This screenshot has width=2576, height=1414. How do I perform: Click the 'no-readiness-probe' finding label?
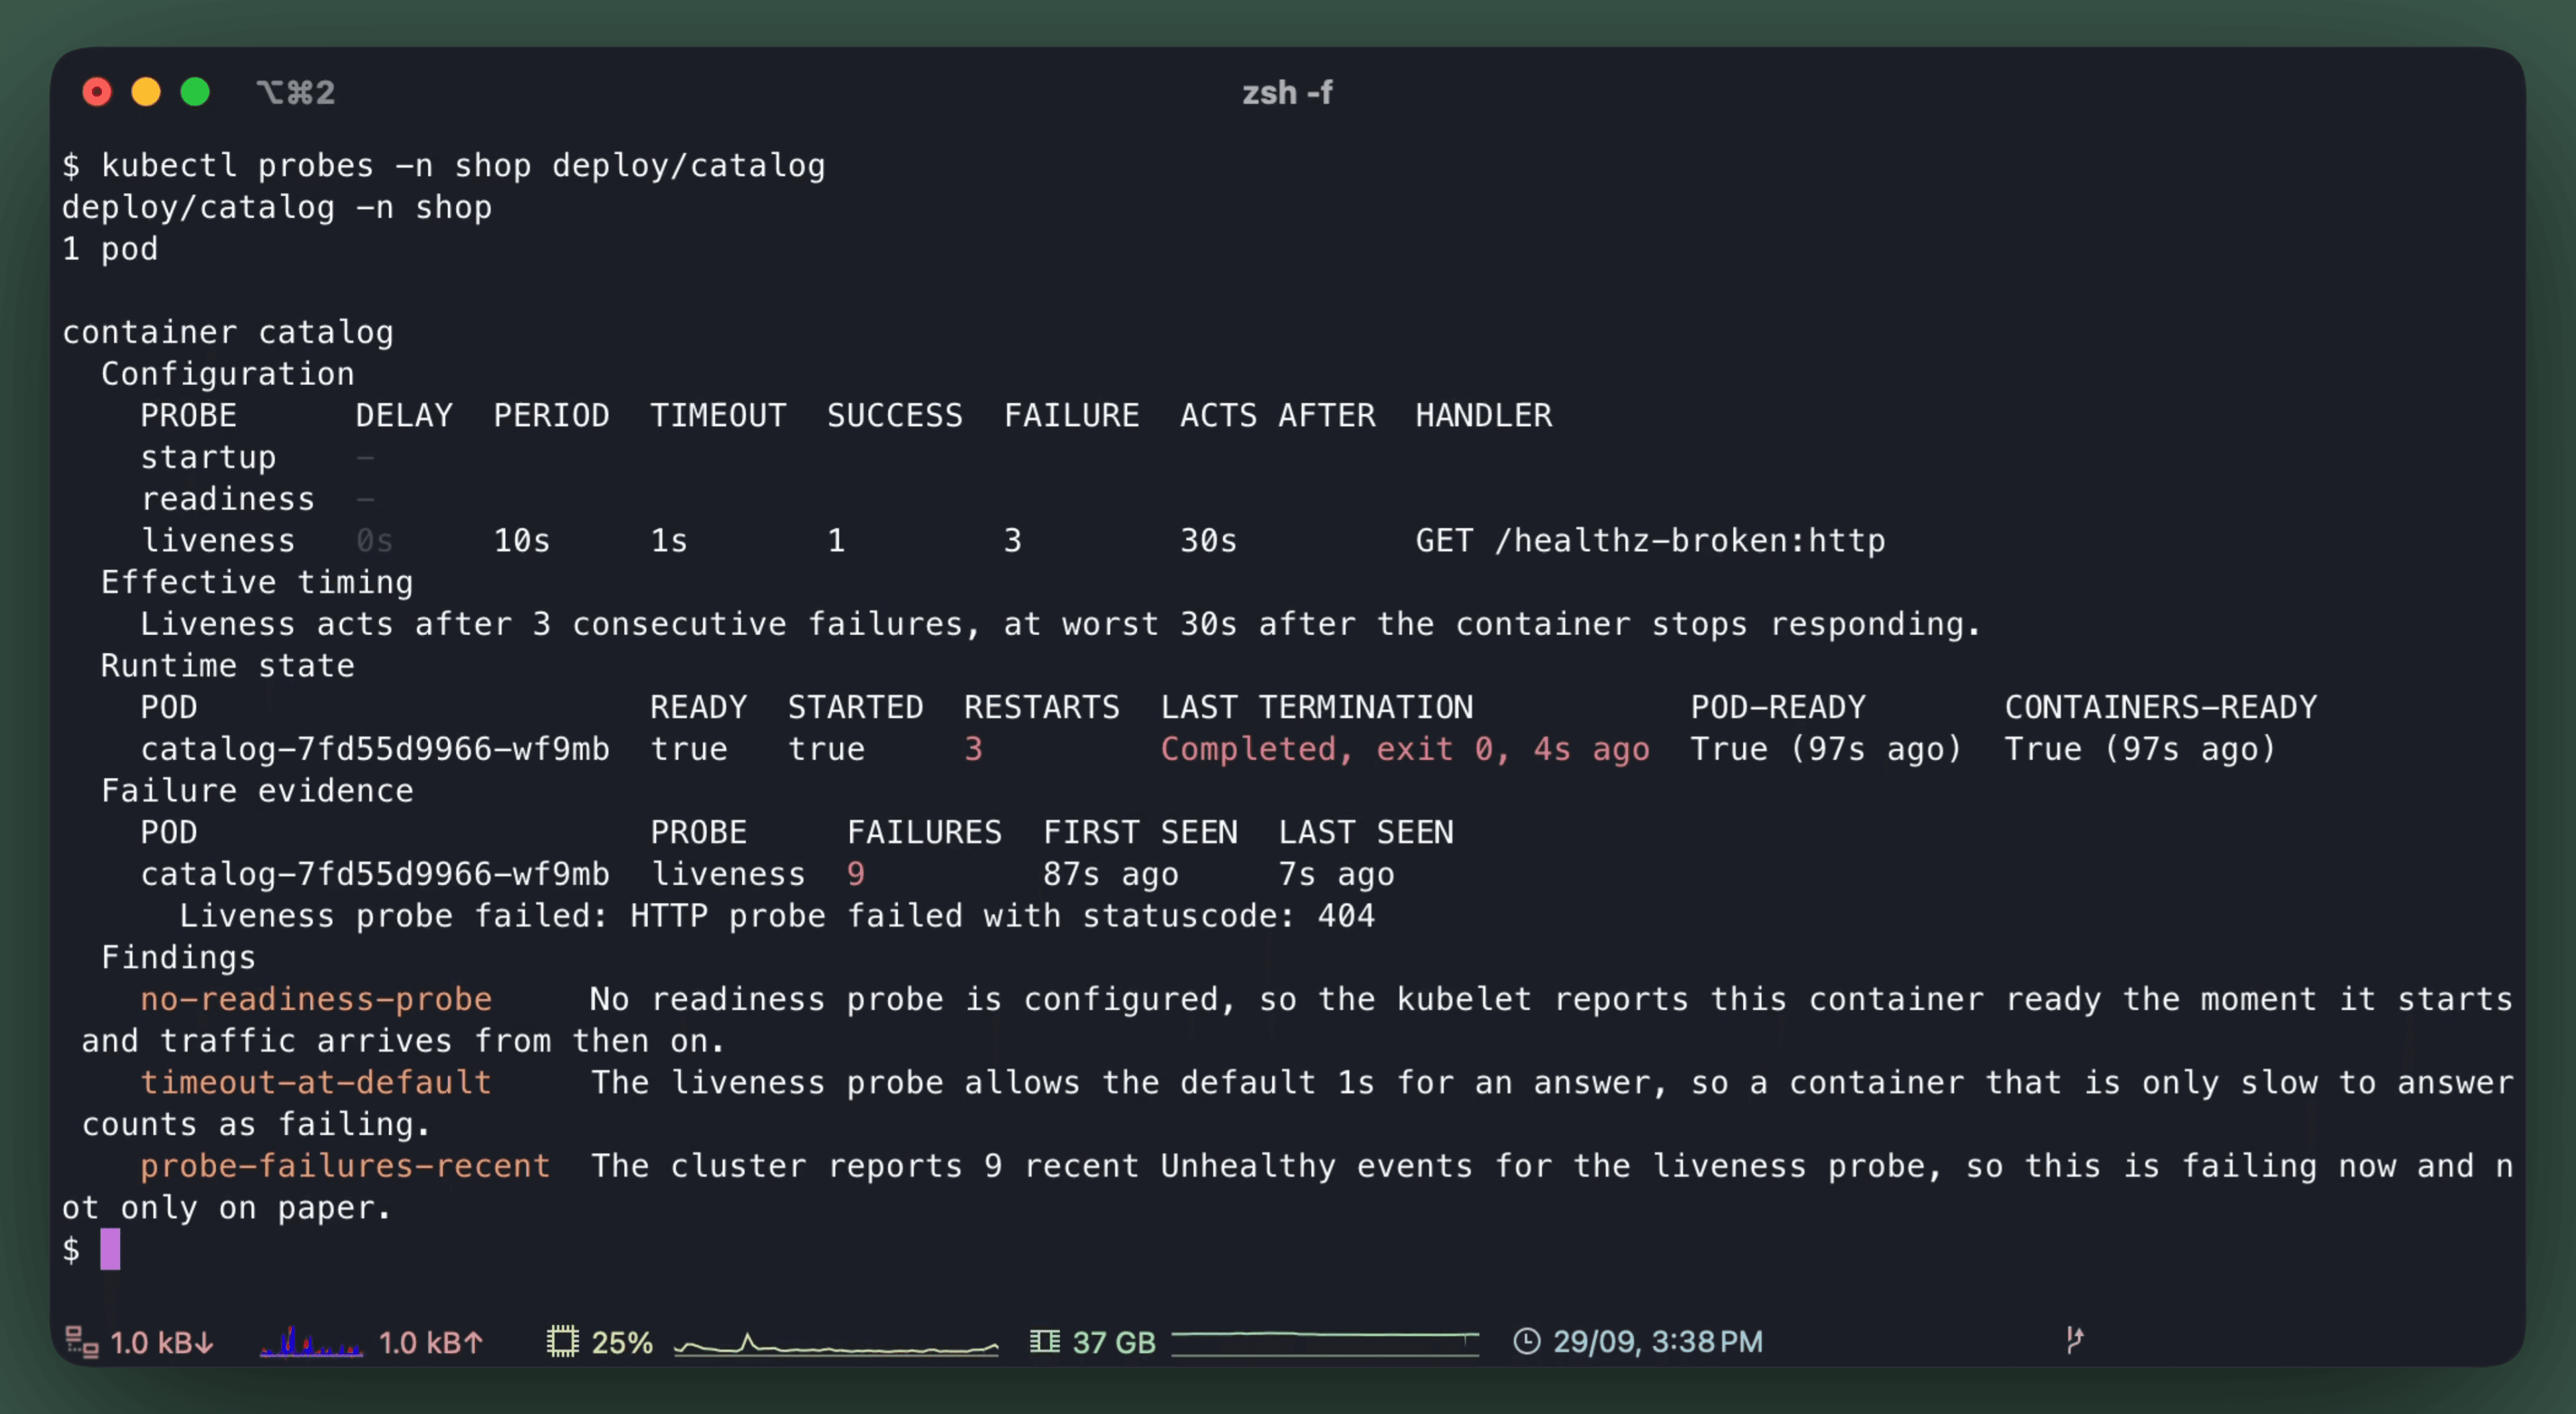[x=316, y=999]
